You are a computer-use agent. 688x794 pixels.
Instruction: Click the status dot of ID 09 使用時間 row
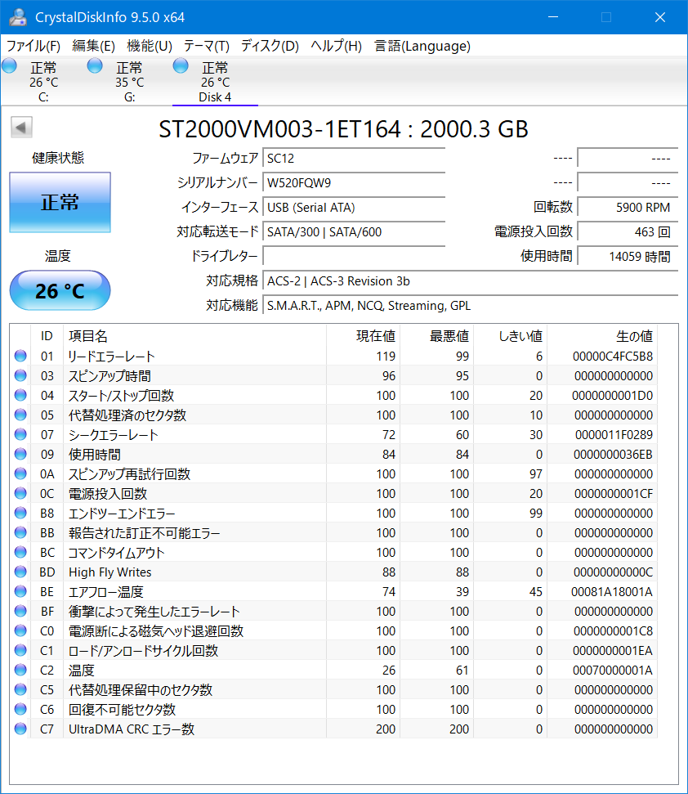tap(20, 454)
